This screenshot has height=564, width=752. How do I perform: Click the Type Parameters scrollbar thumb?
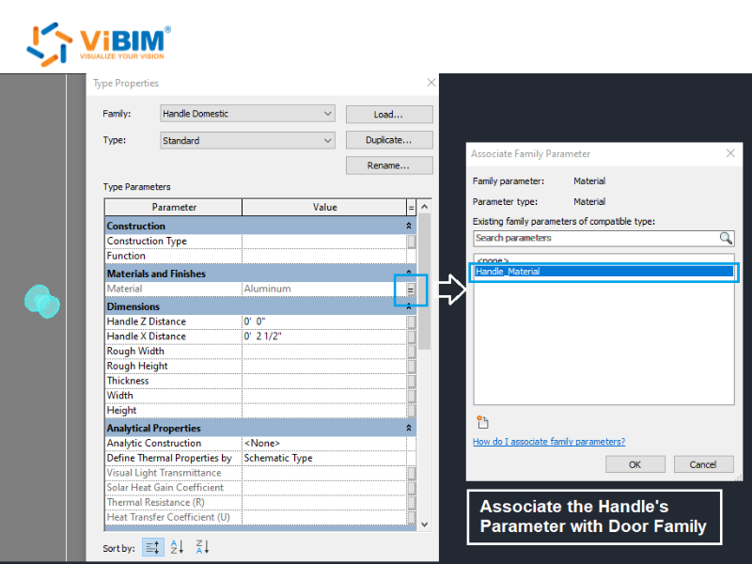425,282
